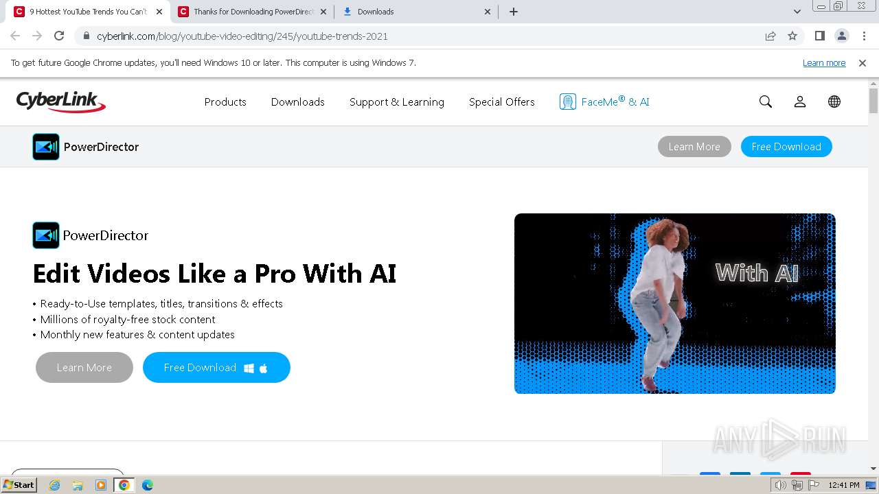Click the Action Center flag icon in tray
This screenshot has width=879, height=494.
point(813,485)
